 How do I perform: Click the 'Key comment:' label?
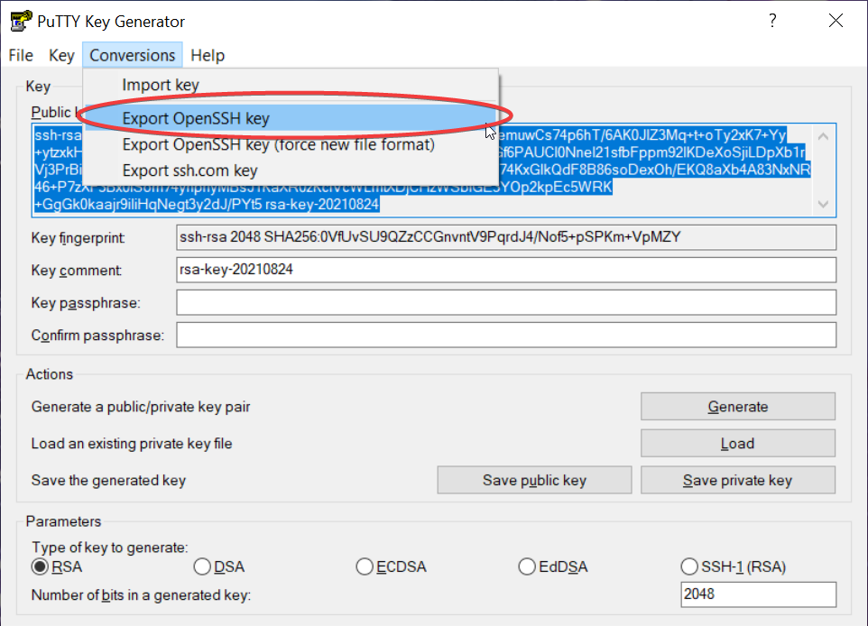(77, 271)
